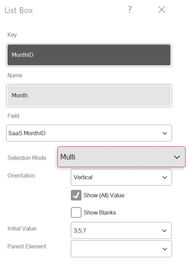Viewport: 188px width, 265px height.
Task: Open help with the question mark icon
Action: pyautogui.click(x=129, y=10)
